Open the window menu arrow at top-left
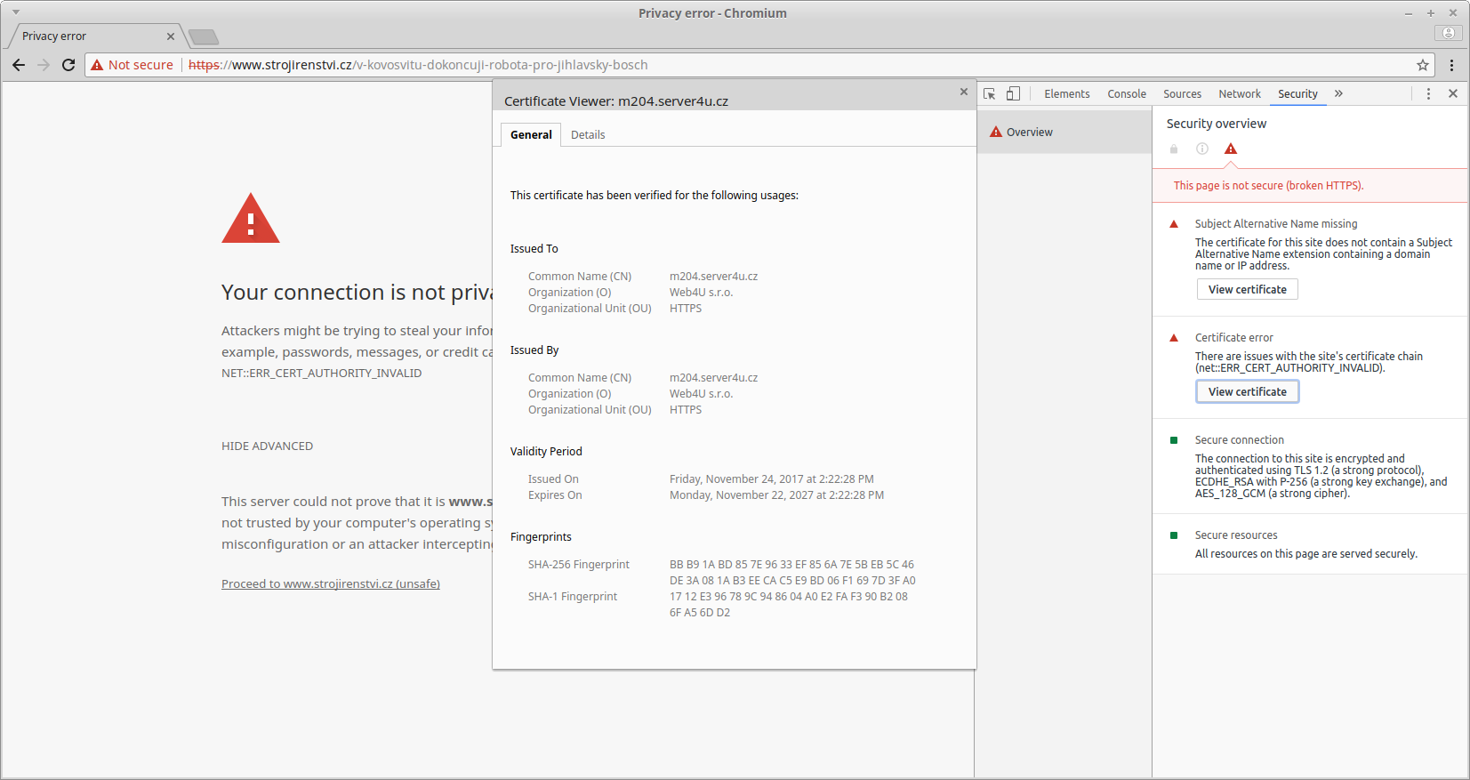Screen dimensions: 1470x780 [16, 12]
